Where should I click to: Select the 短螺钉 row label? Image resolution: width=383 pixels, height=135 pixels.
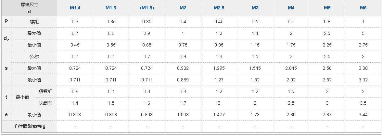pyautogui.click(x=45, y=91)
